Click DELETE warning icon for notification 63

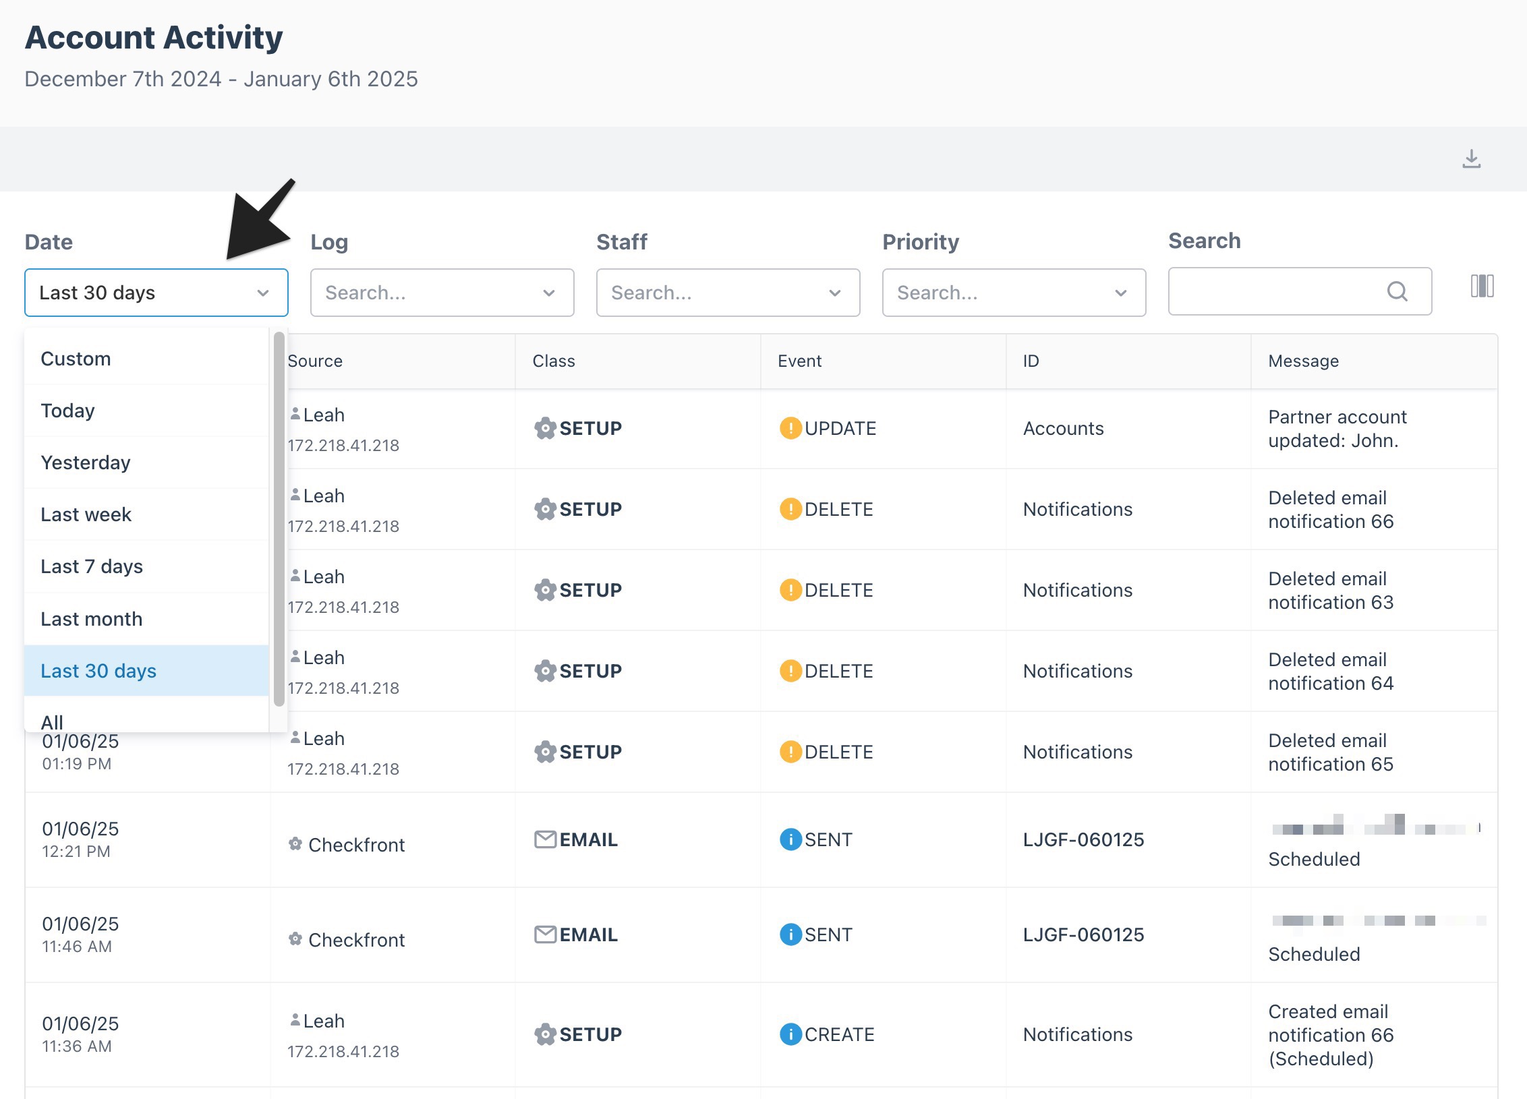tap(790, 590)
